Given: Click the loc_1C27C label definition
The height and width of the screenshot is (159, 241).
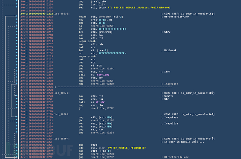Looking at the screenshot, I should [62, 93].
